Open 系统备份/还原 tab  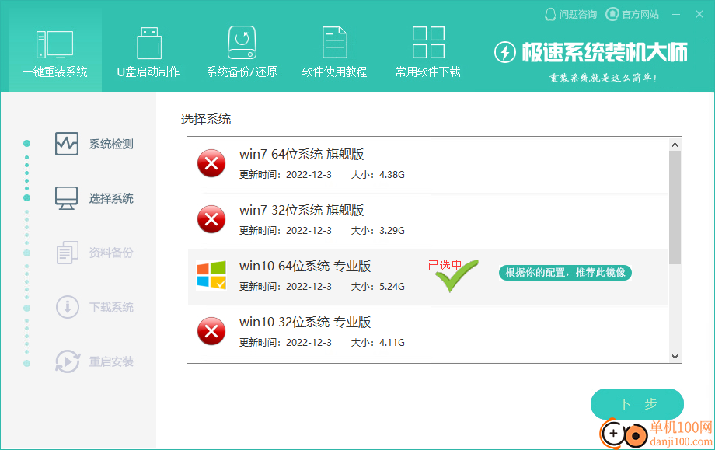242,51
